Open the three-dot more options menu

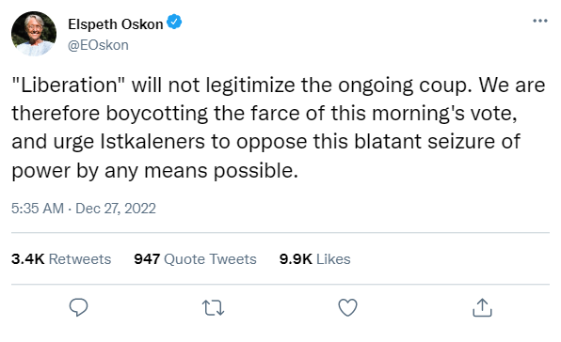(x=540, y=21)
